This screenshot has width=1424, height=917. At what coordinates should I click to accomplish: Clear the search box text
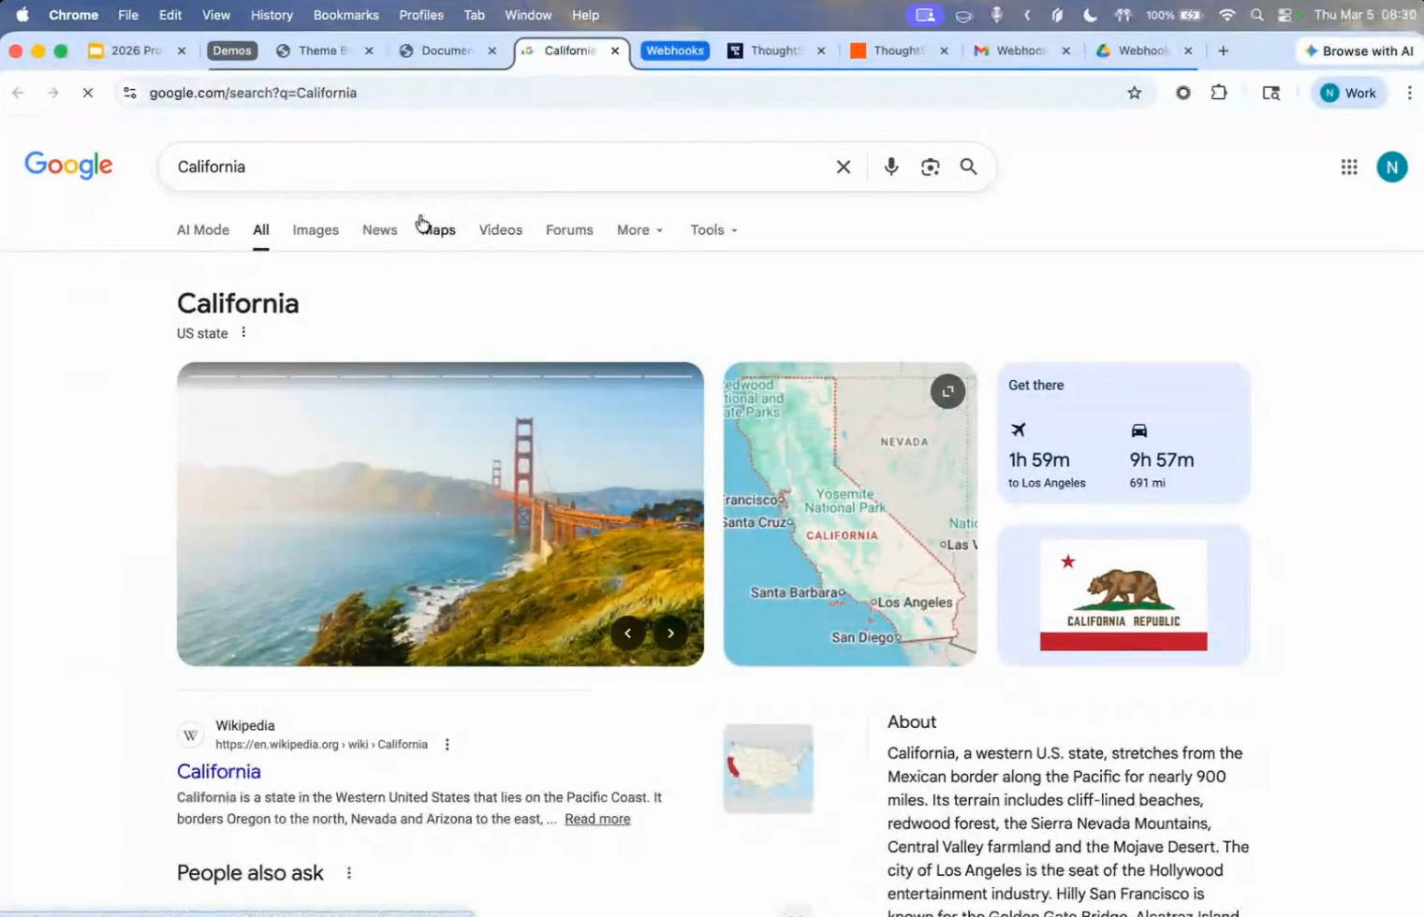843,167
